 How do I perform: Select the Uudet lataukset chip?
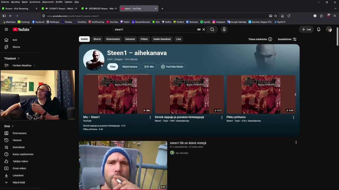coord(162,39)
